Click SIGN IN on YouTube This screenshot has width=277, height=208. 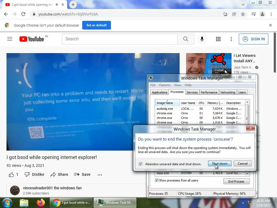click(x=253, y=39)
